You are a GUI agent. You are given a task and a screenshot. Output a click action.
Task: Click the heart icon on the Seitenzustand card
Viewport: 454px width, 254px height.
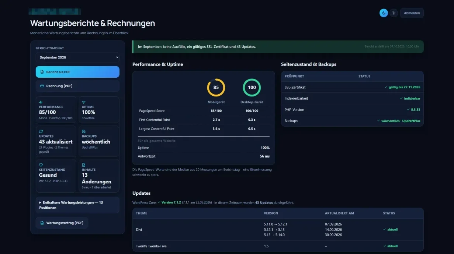(x=41, y=165)
